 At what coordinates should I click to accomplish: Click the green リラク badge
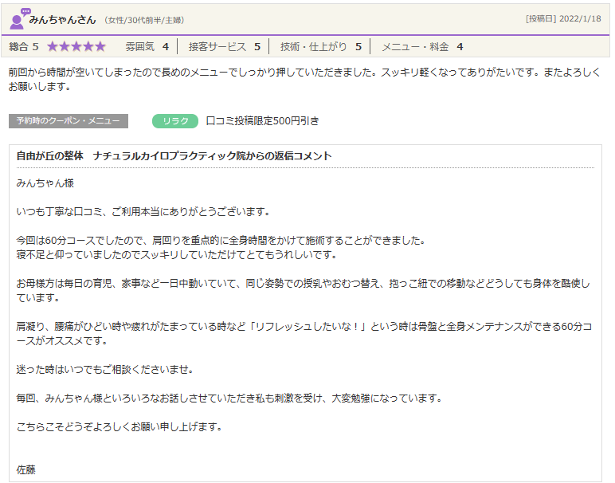tap(174, 121)
